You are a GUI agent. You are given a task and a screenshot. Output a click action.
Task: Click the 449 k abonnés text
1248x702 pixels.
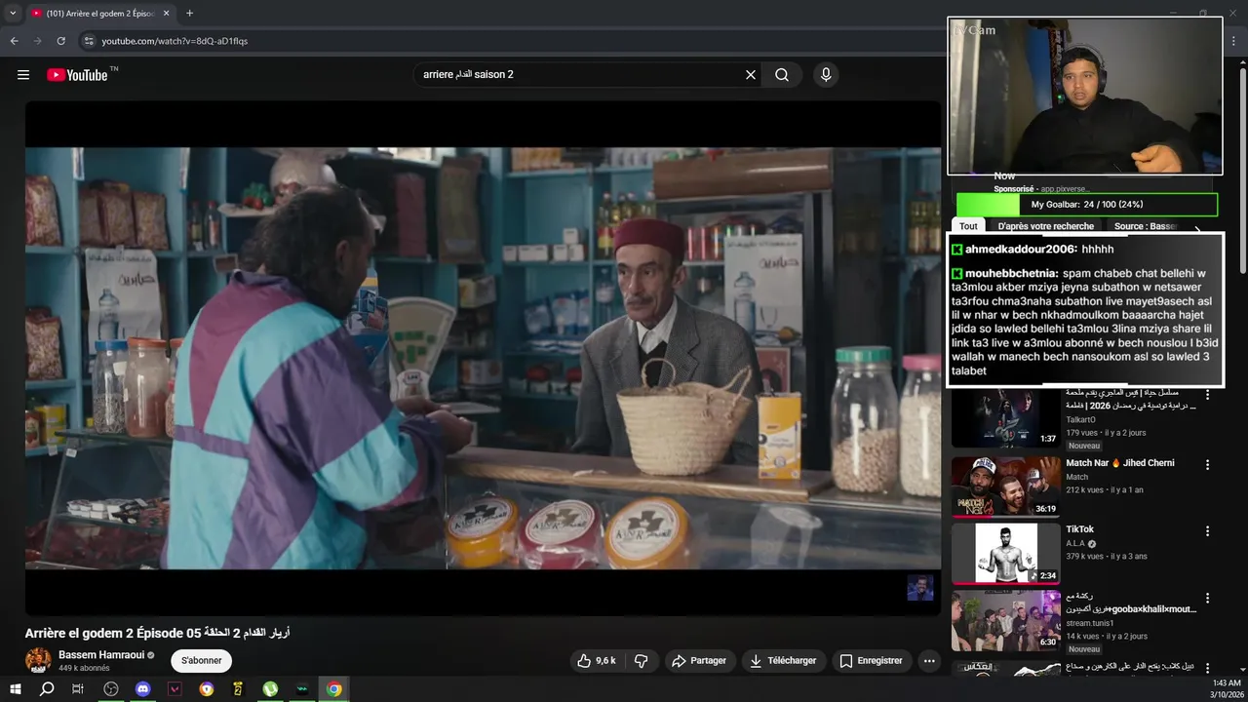click(84, 669)
